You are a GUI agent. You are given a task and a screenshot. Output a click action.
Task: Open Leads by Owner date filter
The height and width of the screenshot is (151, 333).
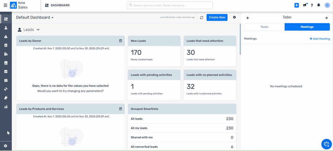coord(120,41)
